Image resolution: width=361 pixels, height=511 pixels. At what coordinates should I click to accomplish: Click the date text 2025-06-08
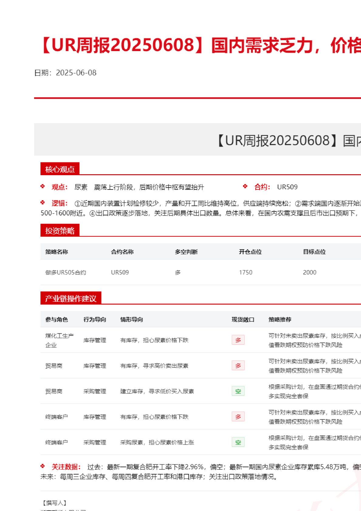pos(76,73)
